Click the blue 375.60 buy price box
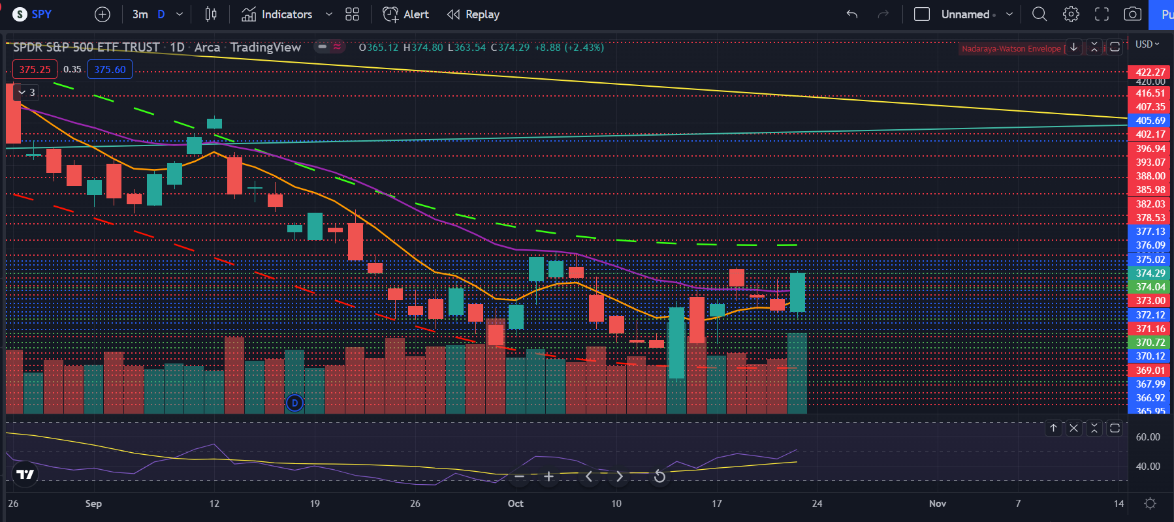 click(x=110, y=69)
